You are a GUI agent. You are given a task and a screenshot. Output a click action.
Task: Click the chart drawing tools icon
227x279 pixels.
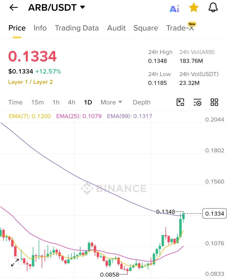point(180,102)
